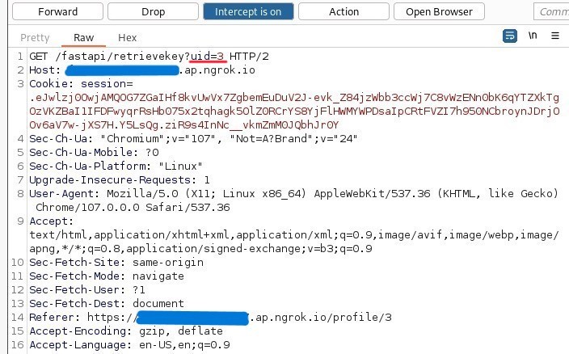This screenshot has height=354, width=569.
Task: Select the Raw tab
Action: [x=83, y=37]
